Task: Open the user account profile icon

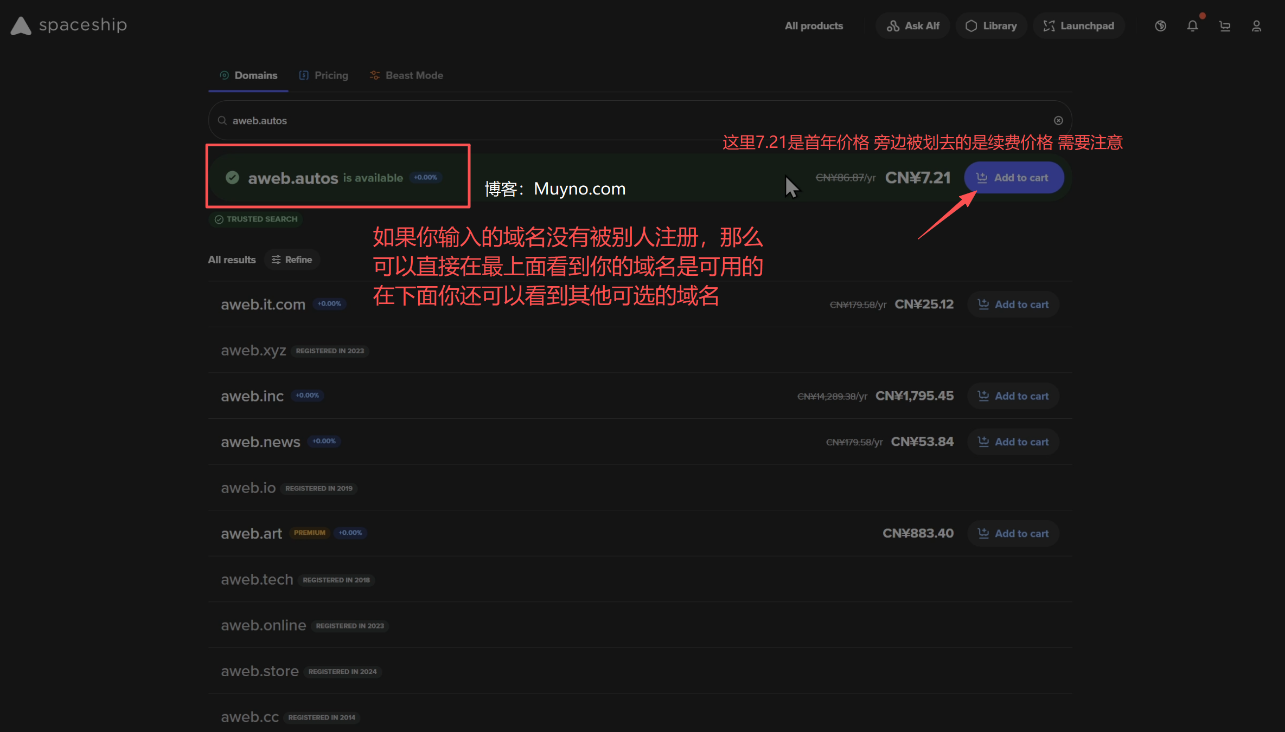Action: pyautogui.click(x=1256, y=26)
